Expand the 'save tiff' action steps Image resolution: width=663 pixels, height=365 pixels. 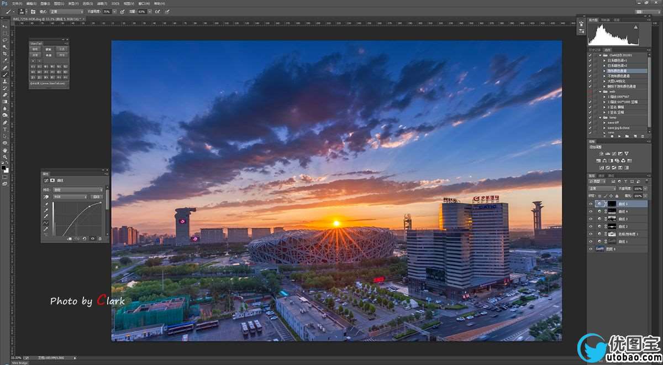(x=604, y=123)
